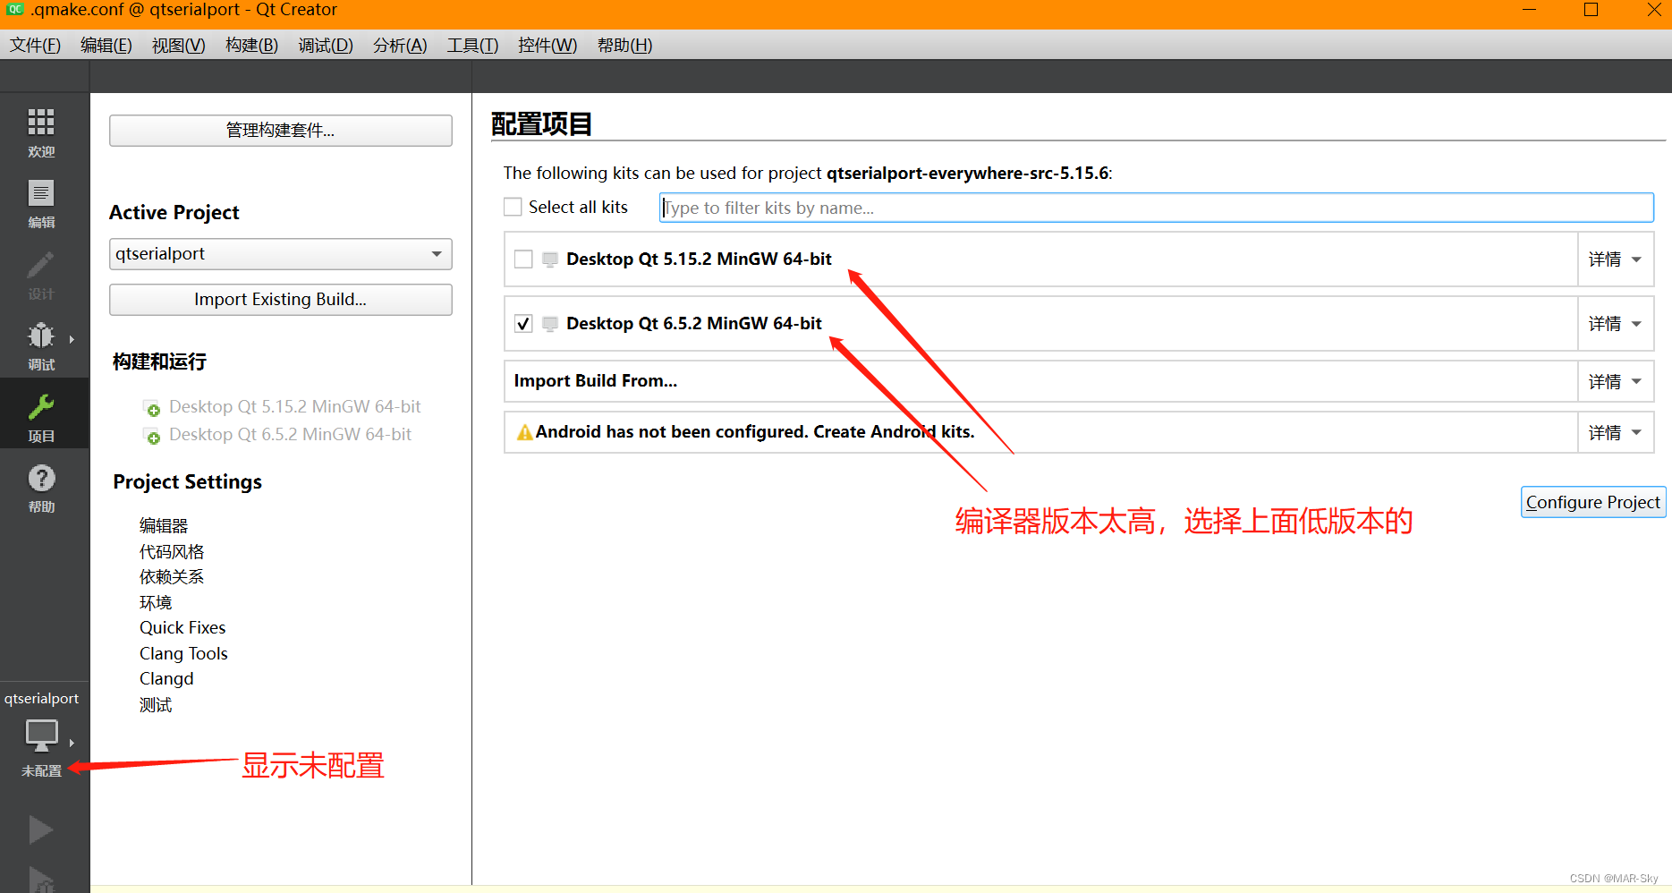Click monitor icon beside Desktop Qt 5.15.2 kit
This screenshot has height=893, width=1672.
coord(550,259)
